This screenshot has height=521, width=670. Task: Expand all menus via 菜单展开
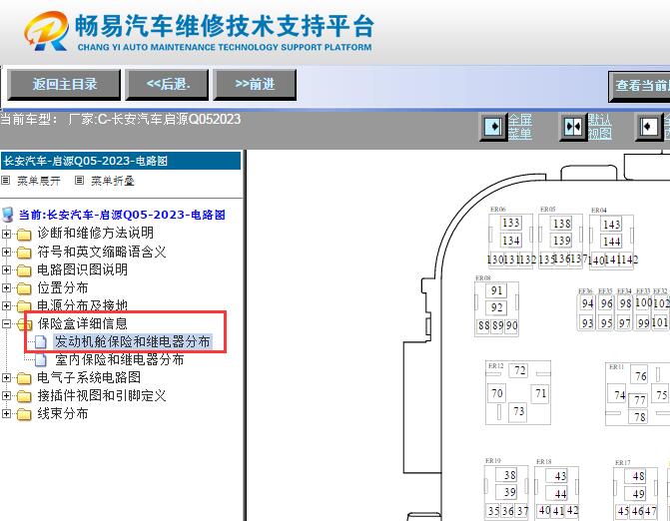[x=39, y=181]
